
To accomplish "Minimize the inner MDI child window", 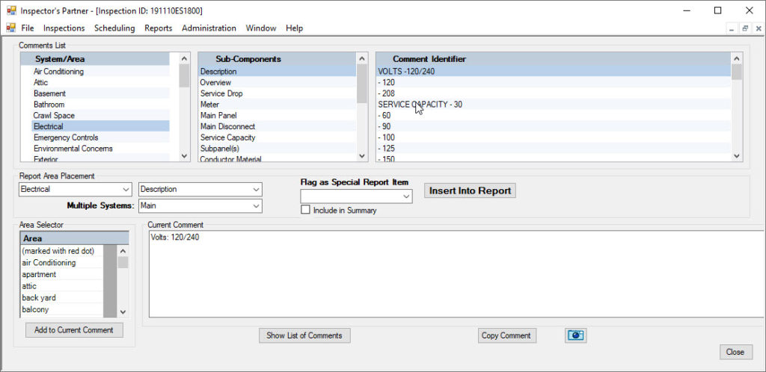I will tap(732, 28).
